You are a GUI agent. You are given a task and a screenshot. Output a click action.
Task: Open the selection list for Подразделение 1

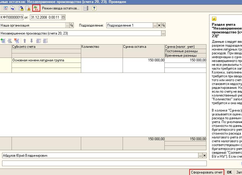[155, 25]
